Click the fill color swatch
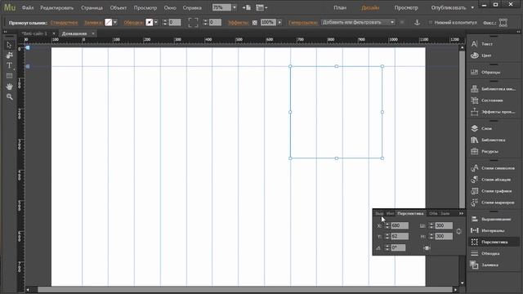The width and height of the screenshot is (523, 294). [x=109, y=22]
